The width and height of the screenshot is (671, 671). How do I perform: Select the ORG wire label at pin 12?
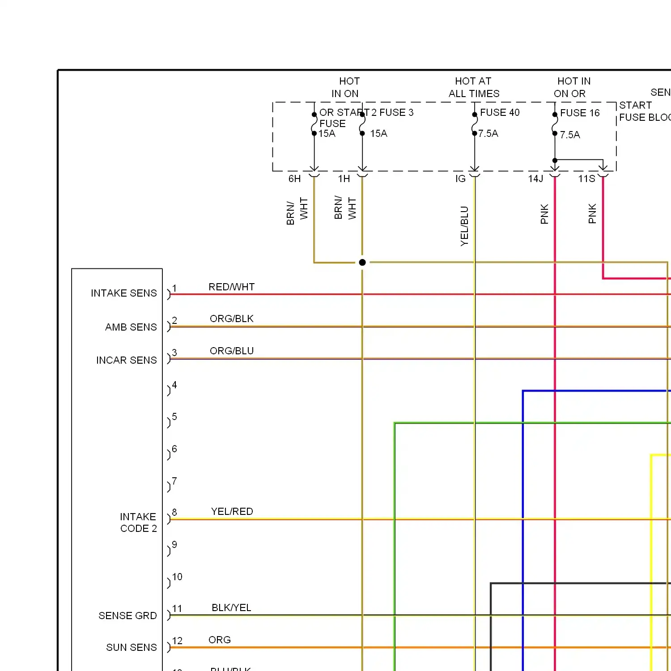pos(220,640)
